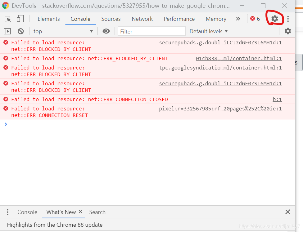Clear the console with the ban icon

pos(21,31)
